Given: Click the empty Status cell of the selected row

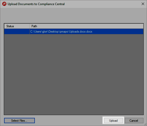Looking at the screenshot, I should pos(17,31).
